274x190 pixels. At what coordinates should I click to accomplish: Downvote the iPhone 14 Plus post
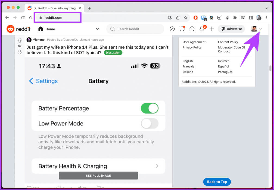click(x=20, y=52)
